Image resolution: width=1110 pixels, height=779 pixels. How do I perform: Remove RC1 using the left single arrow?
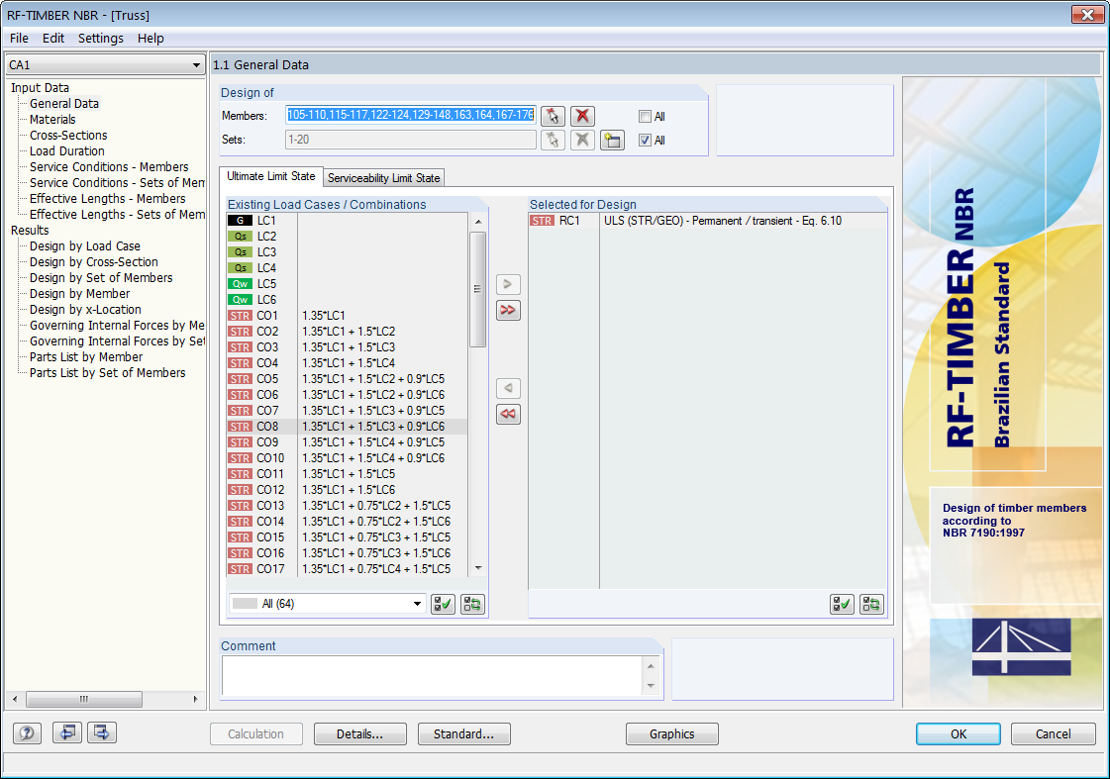pyautogui.click(x=508, y=388)
